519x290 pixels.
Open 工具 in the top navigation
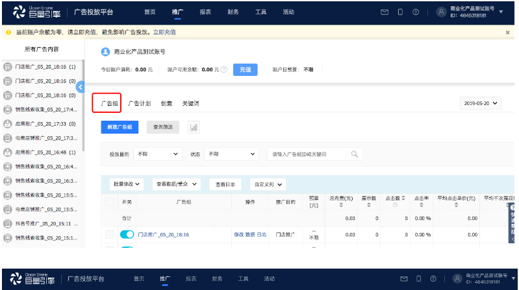coord(260,12)
